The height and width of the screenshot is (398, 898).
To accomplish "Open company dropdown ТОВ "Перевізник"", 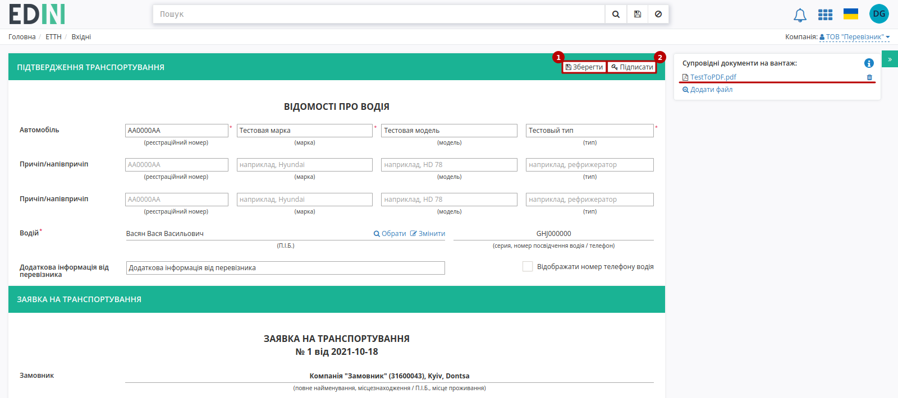I will tap(855, 37).
